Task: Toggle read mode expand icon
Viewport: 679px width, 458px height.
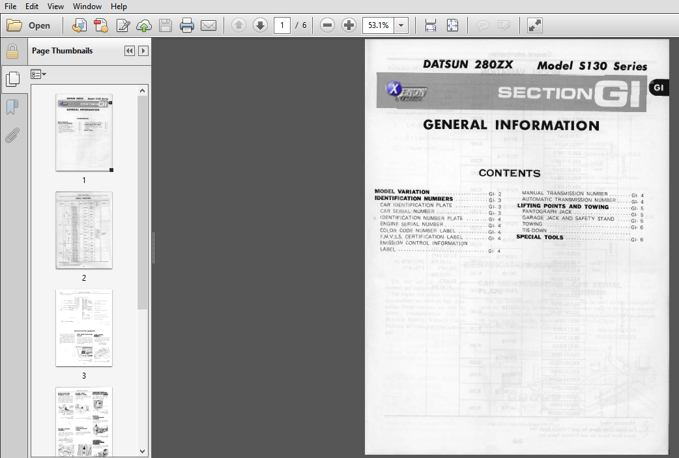Action: tap(535, 25)
